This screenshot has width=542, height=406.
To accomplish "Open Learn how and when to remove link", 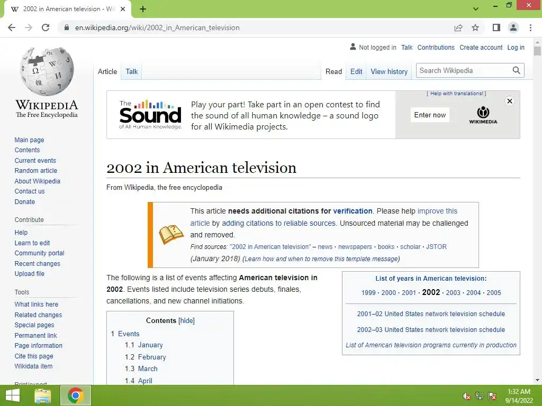I will 321,259.
